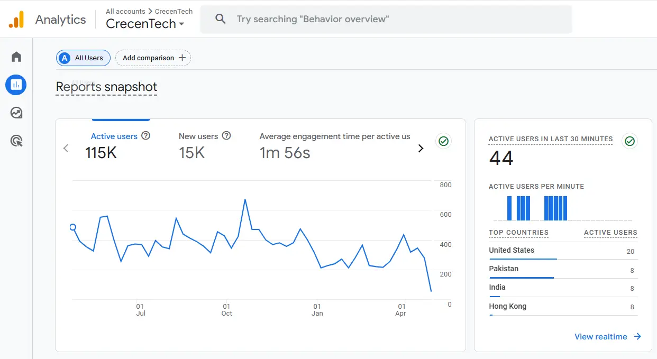657x359 pixels.
Task: Click the Google Analytics logo
Action: (16, 20)
